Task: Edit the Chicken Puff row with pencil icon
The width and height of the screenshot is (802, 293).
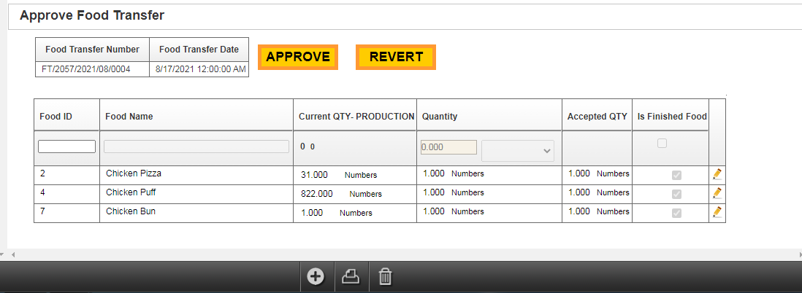Action: (717, 193)
